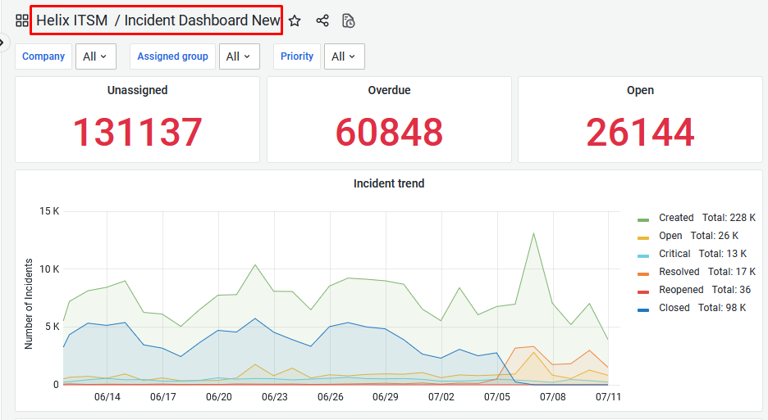Click the light blue Critical color swatch
Image resolution: width=768 pixels, height=420 pixels.
point(643,256)
